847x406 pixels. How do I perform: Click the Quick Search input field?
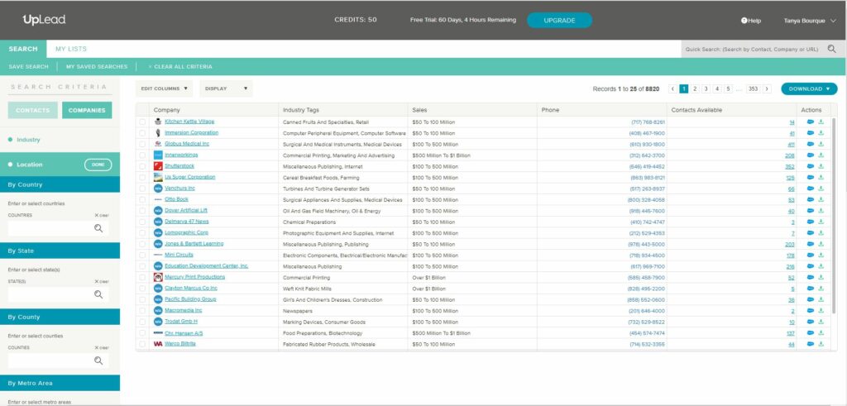tap(752, 49)
